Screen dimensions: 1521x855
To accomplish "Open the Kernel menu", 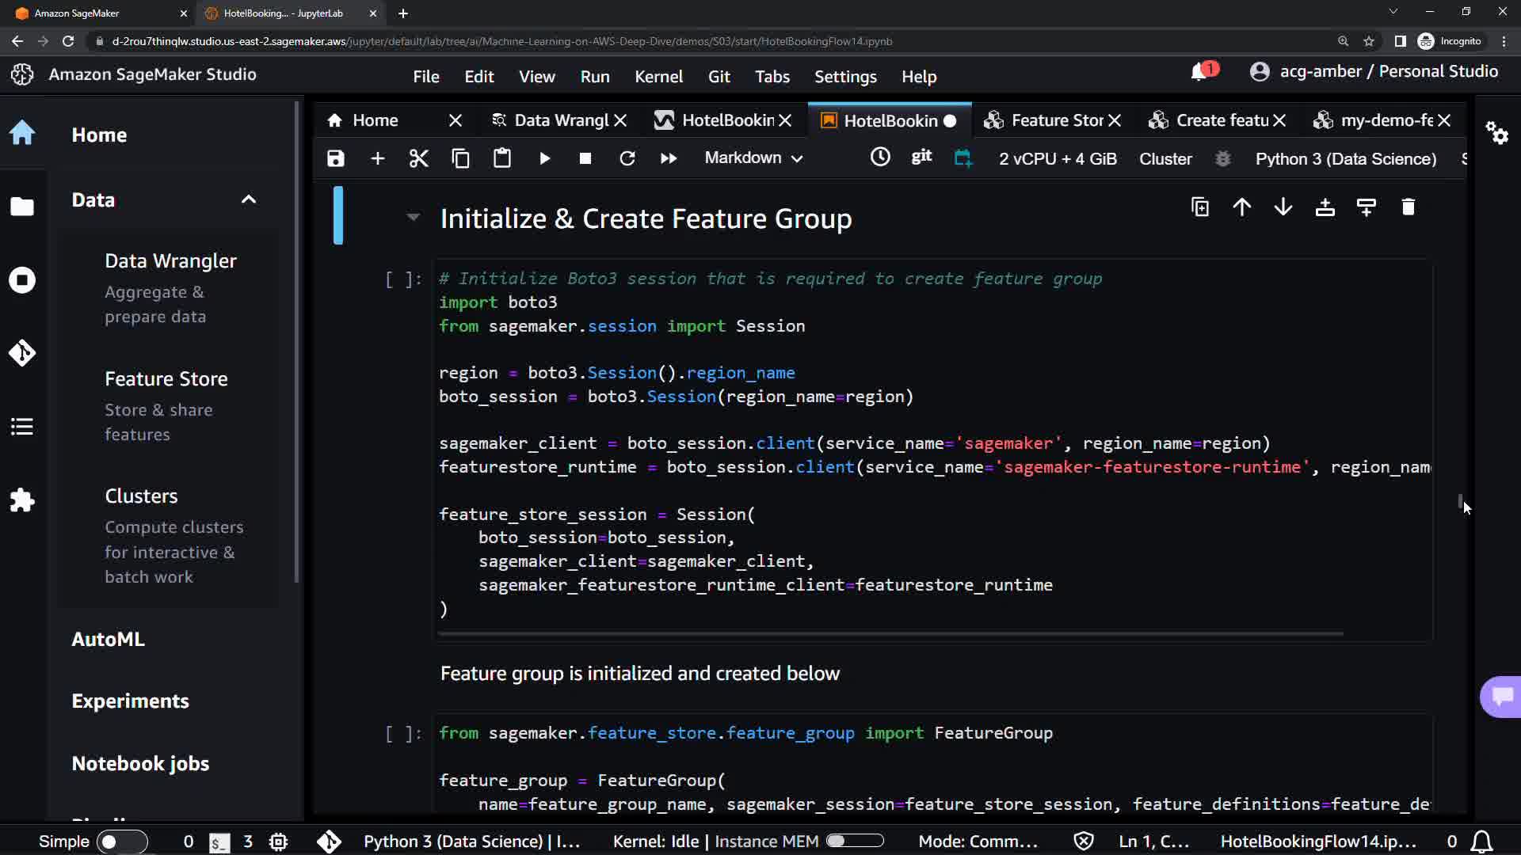I will (658, 77).
